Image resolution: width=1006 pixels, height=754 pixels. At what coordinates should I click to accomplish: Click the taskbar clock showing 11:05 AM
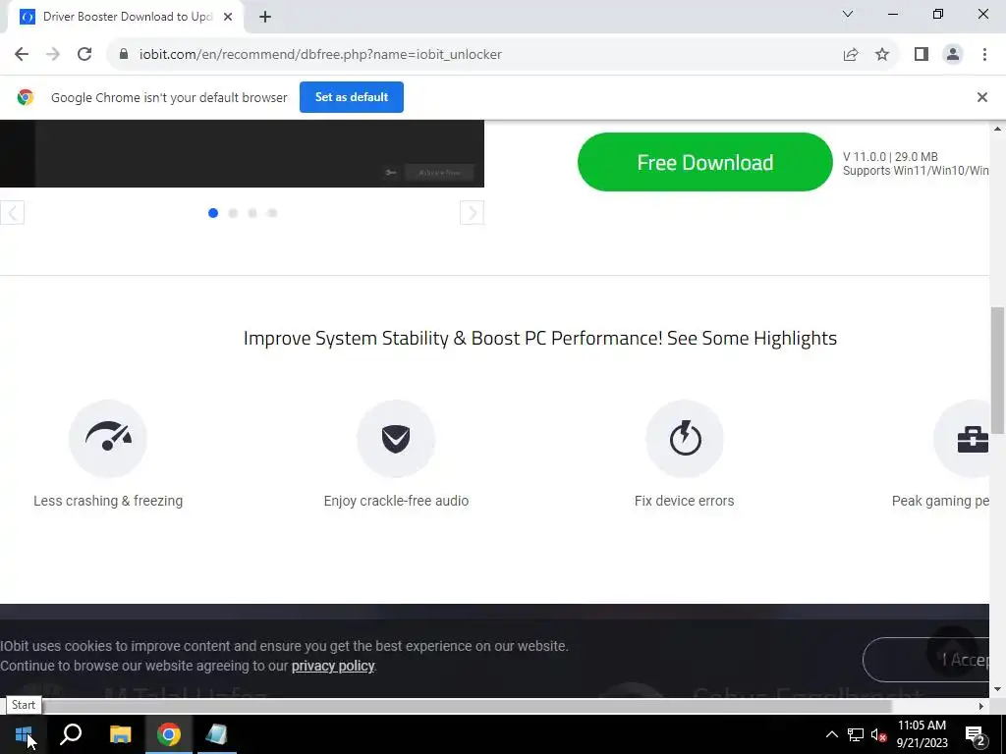coord(922,734)
